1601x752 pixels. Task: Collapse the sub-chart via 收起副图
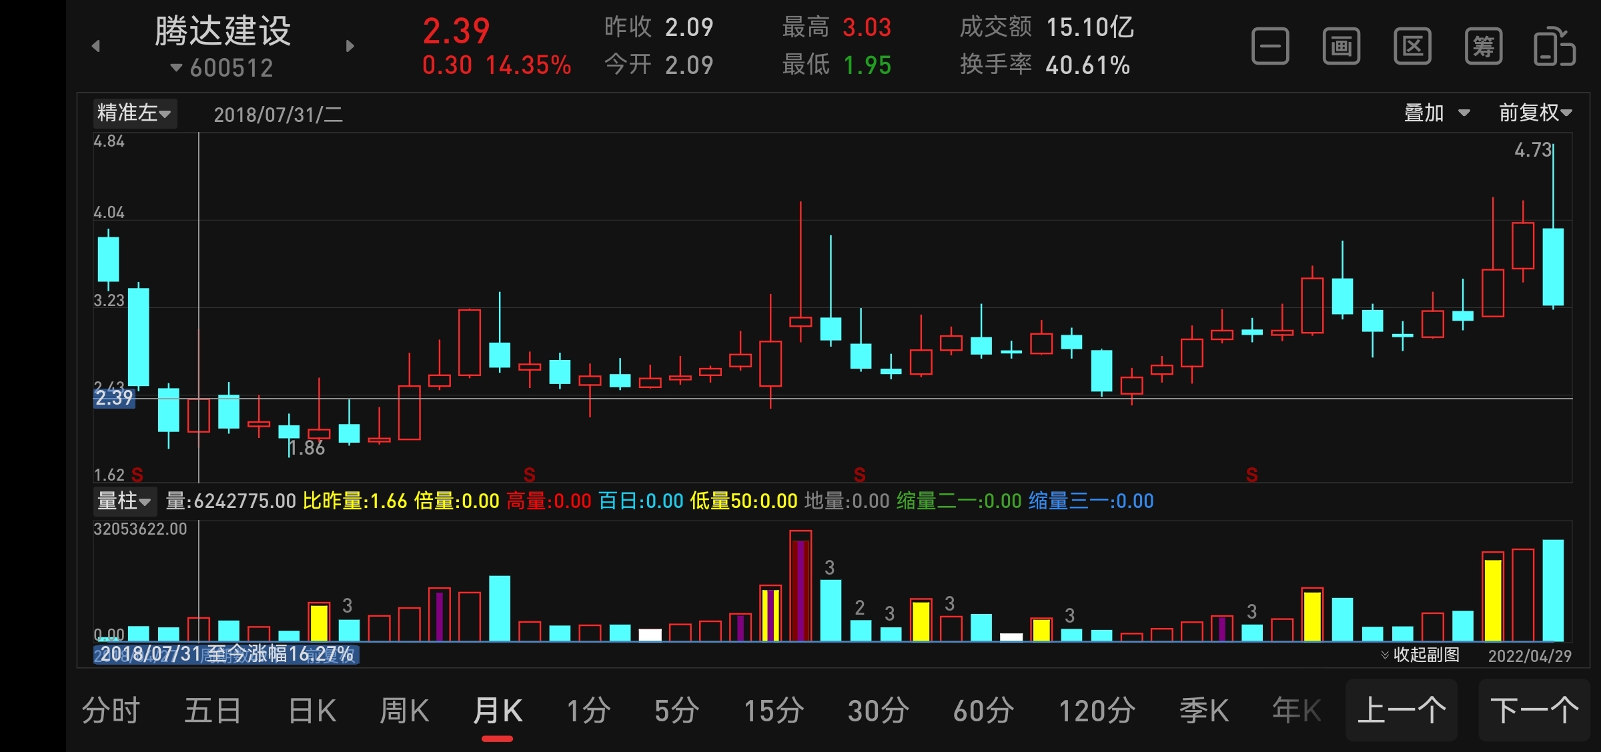tap(1420, 655)
